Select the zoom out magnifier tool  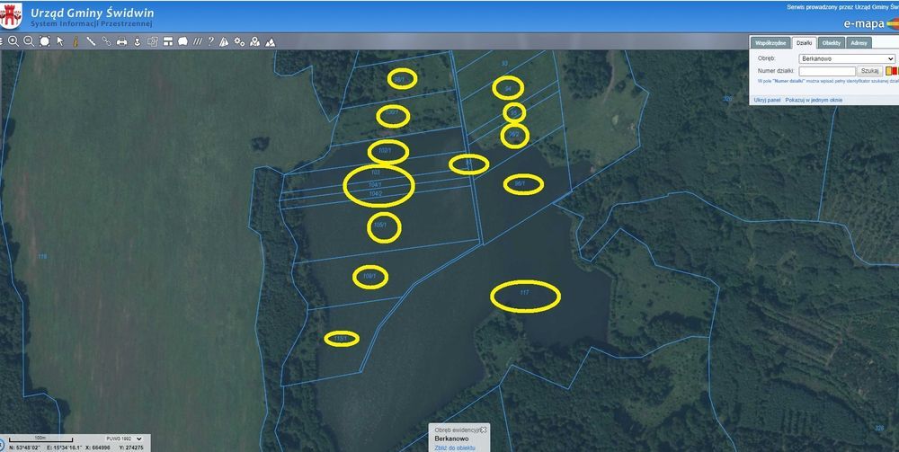point(29,41)
